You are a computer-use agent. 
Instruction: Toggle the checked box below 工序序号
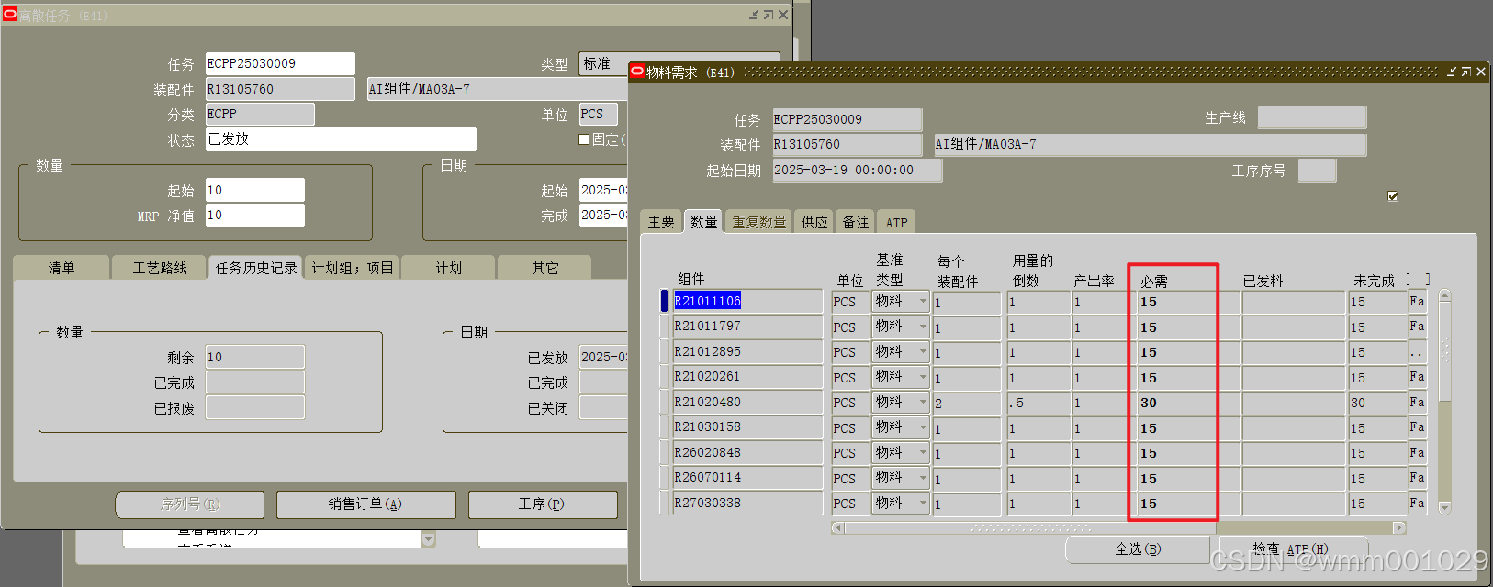click(x=1393, y=196)
